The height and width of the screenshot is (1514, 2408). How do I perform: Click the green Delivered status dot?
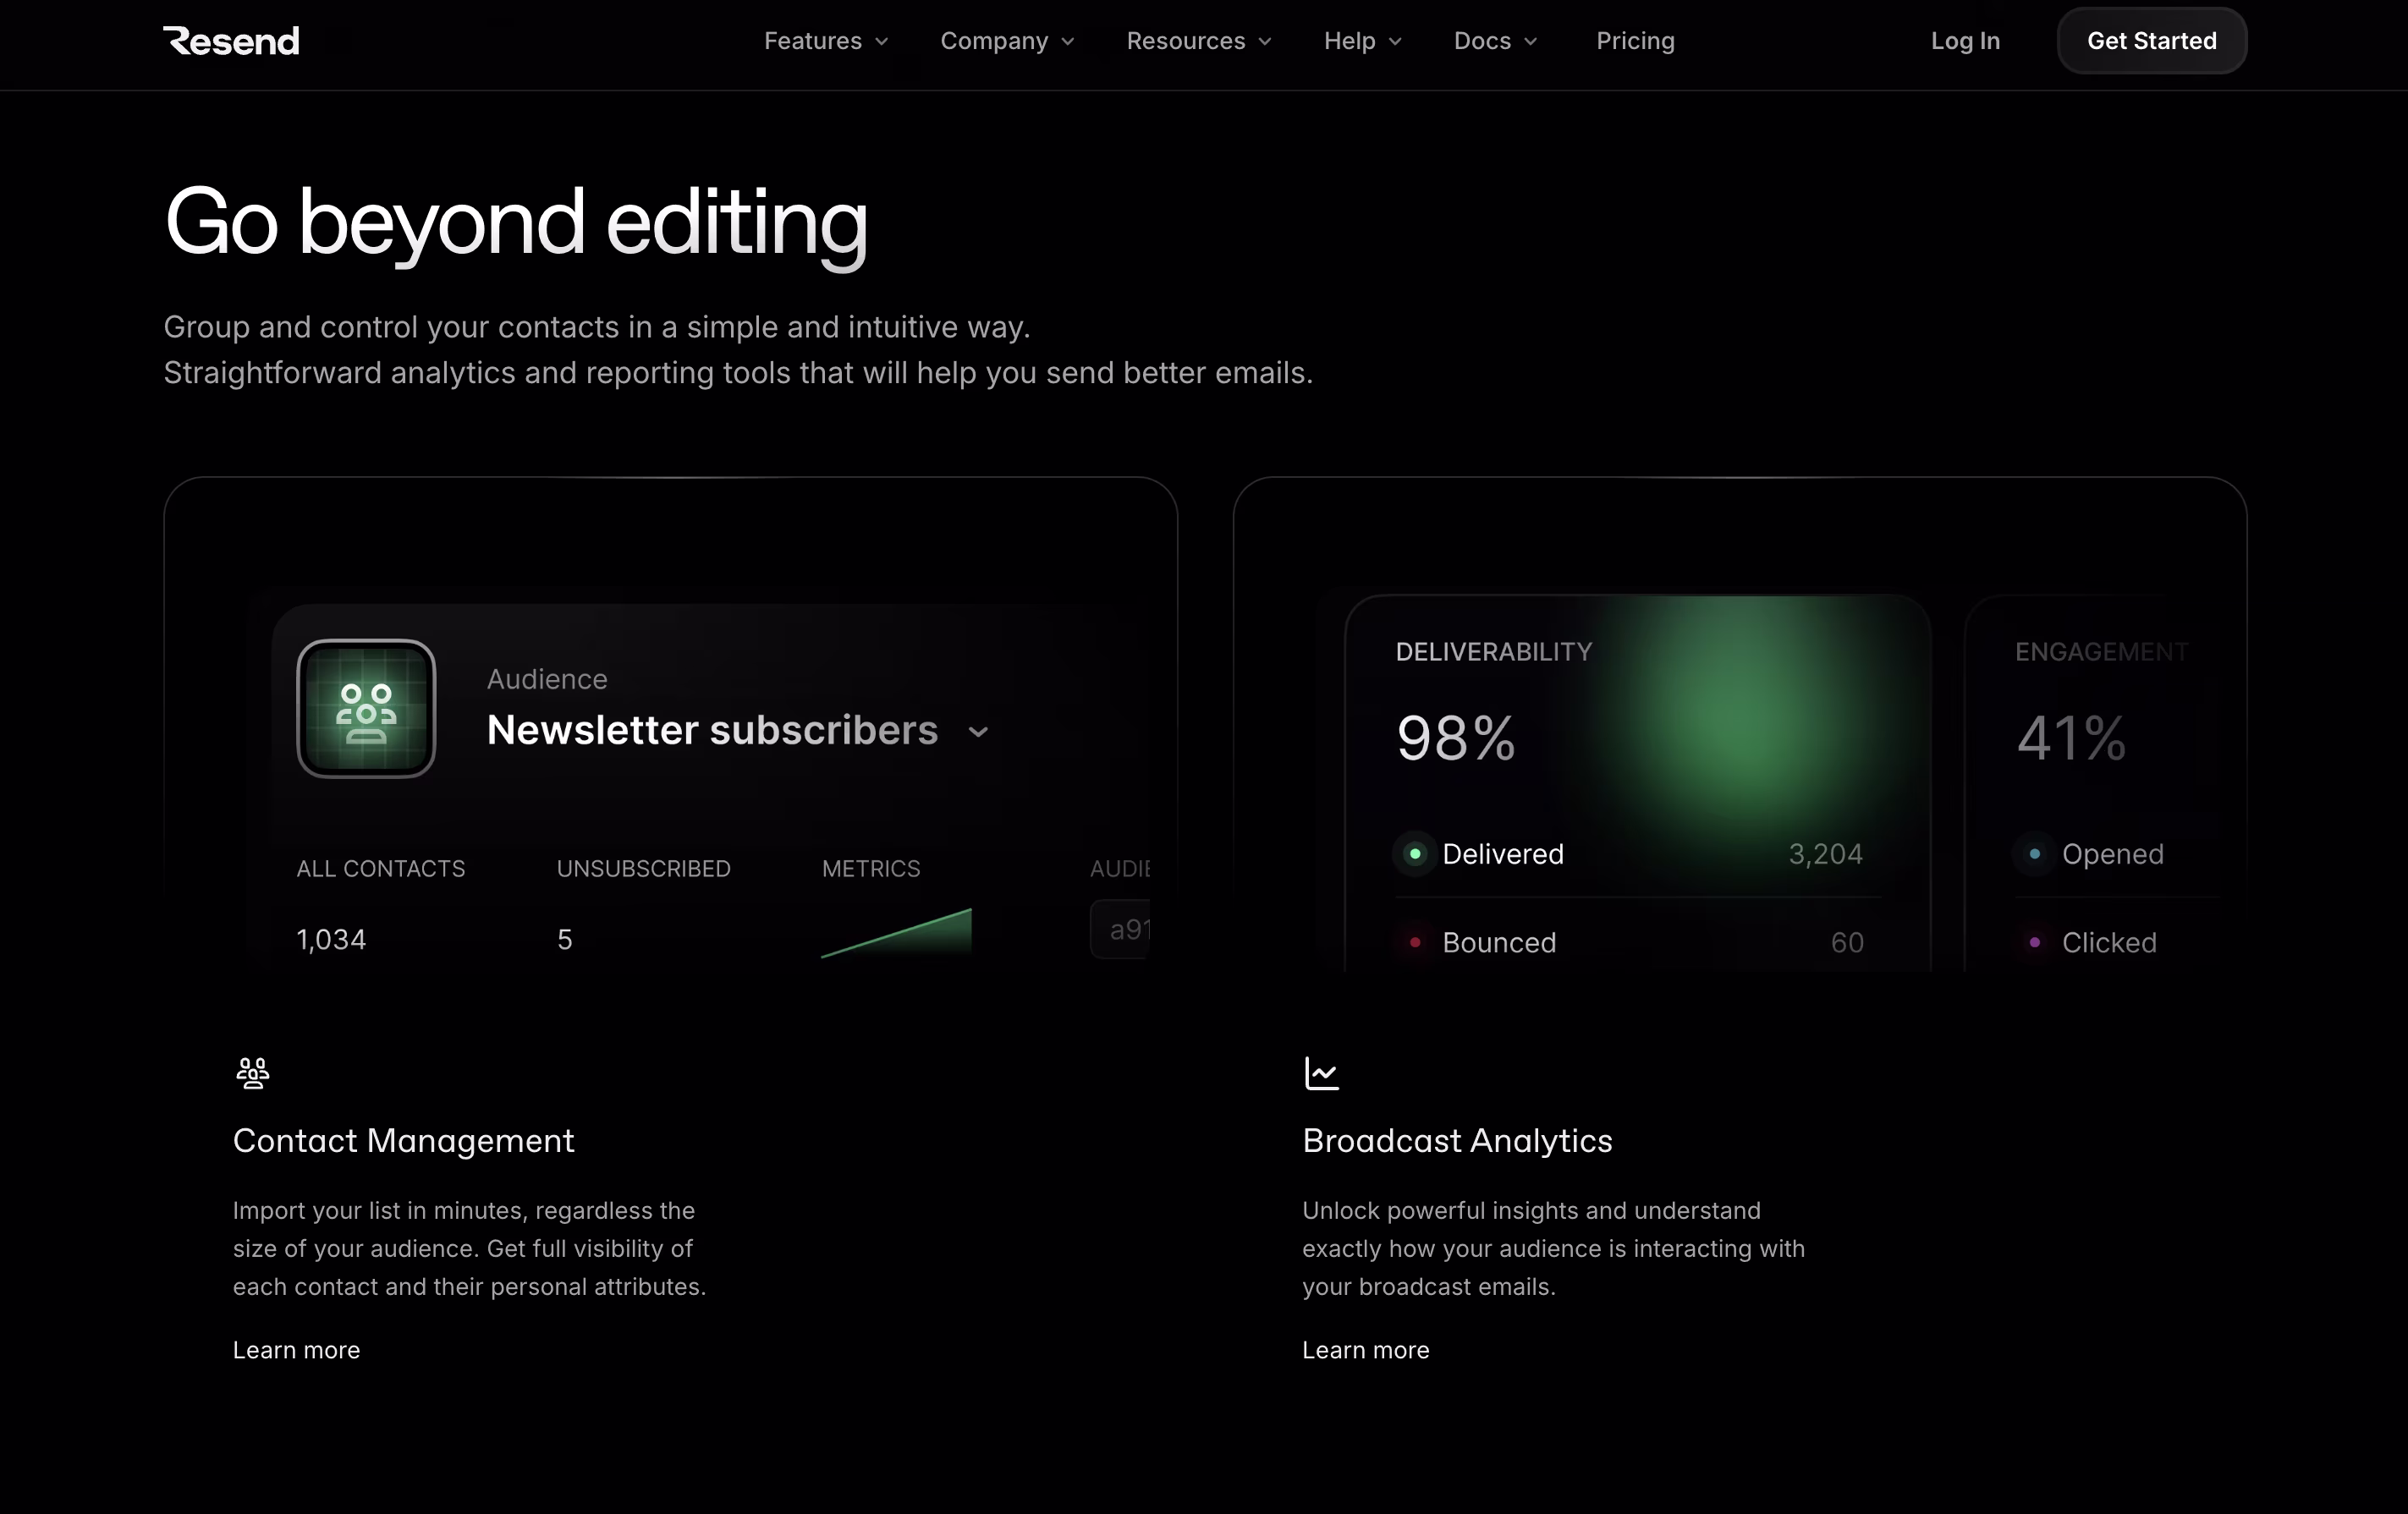[x=1414, y=854]
